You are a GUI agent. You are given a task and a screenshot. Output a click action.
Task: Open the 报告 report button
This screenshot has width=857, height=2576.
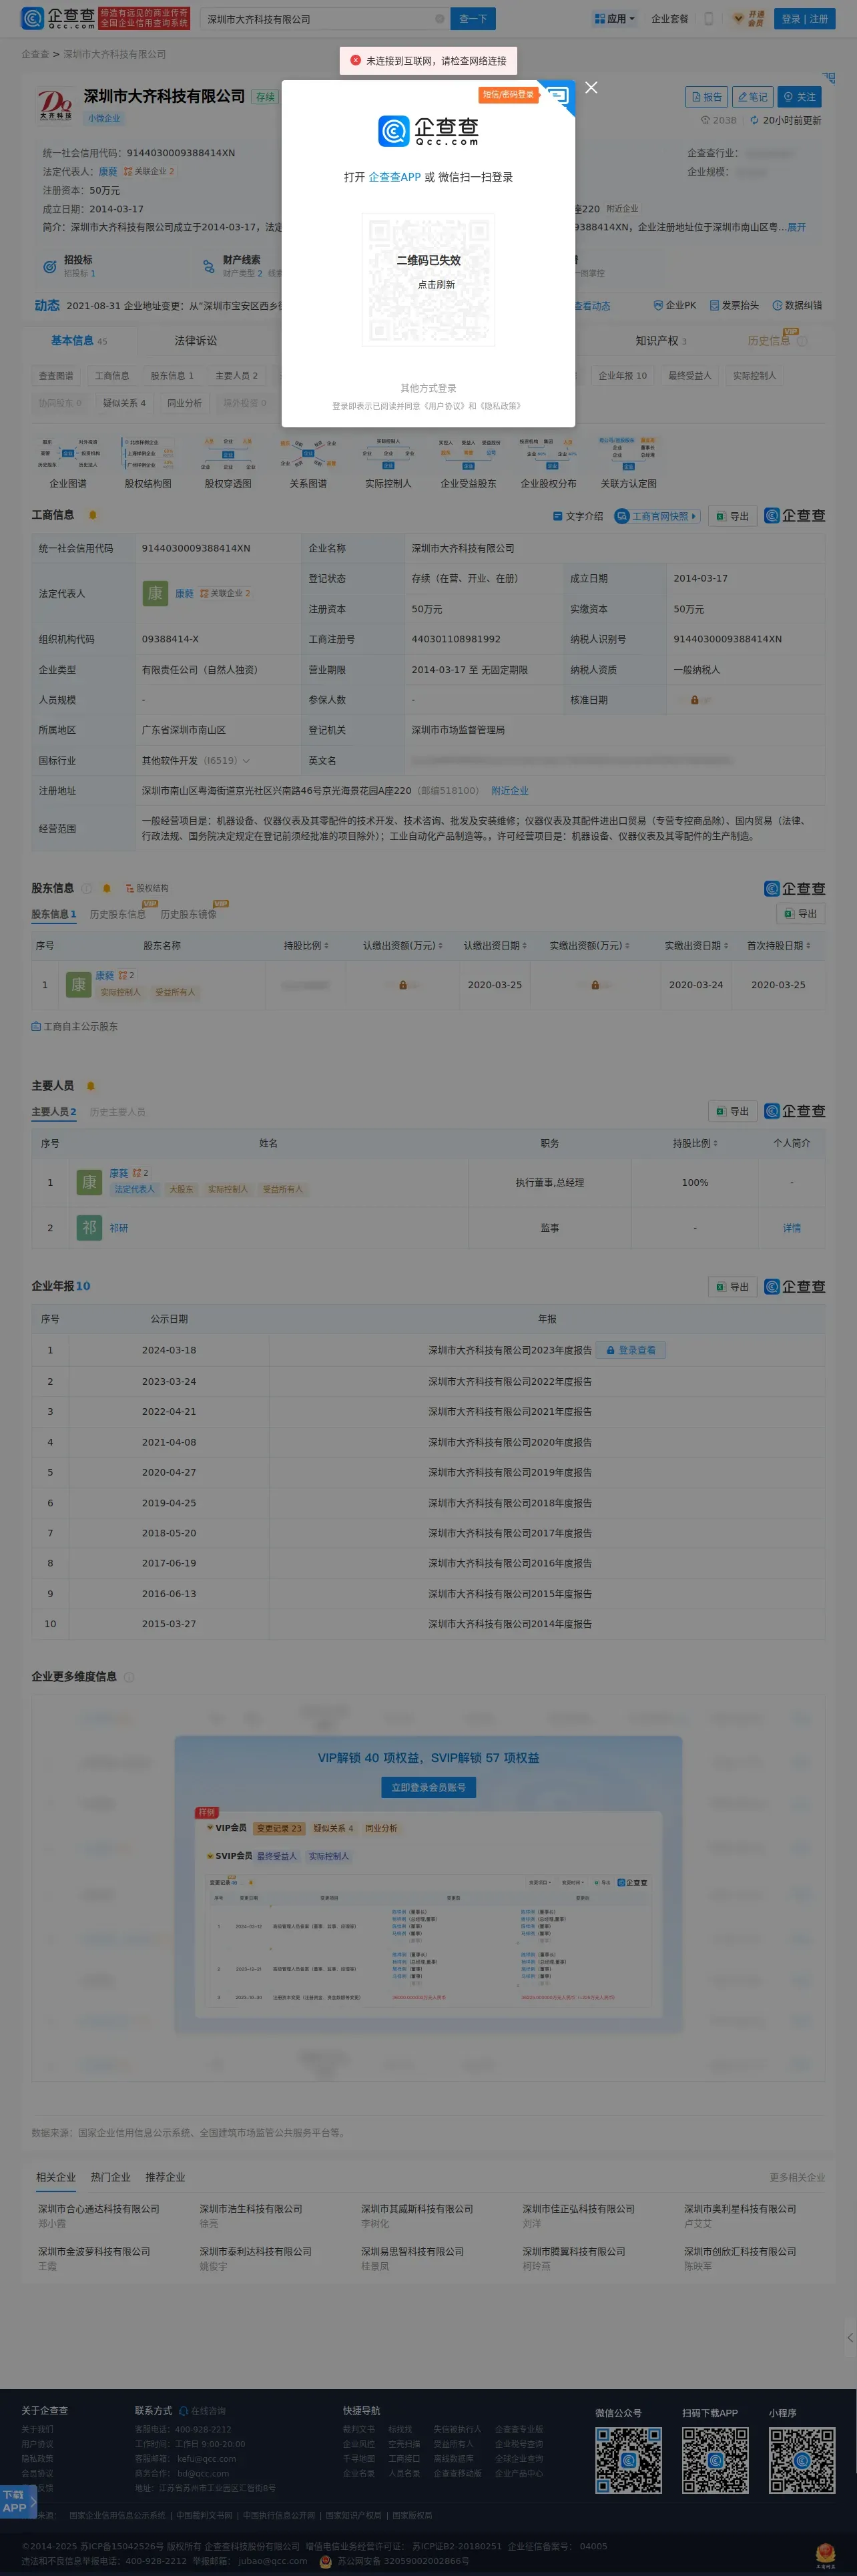point(706,97)
